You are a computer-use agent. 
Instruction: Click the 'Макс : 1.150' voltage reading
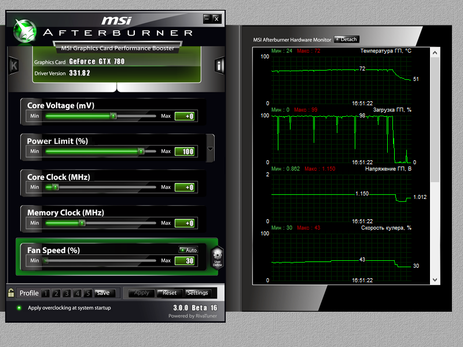point(320,169)
